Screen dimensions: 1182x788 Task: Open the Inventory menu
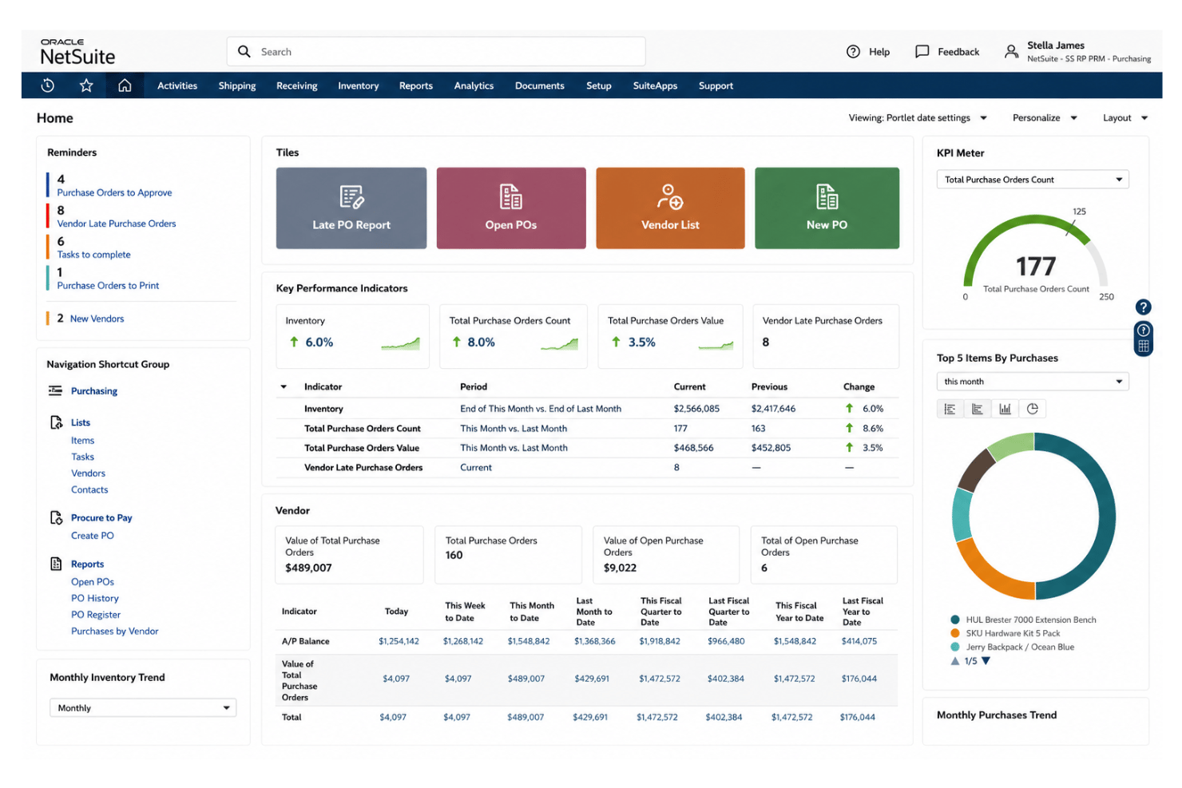click(x=359, y=85)
